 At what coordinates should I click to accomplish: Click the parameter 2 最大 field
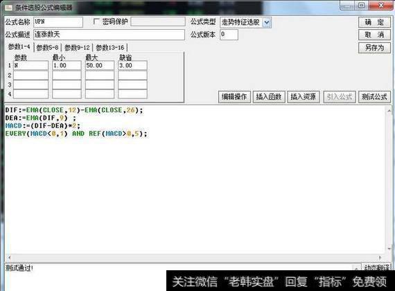(100, 75)
